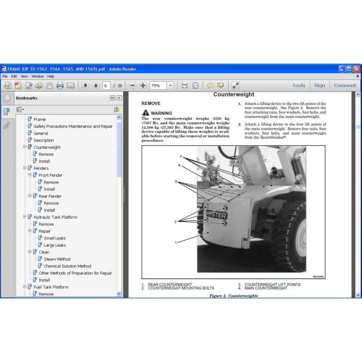Switch to Read Mode icon
Screen dimensions: 362x362
[x=235, y=86]
